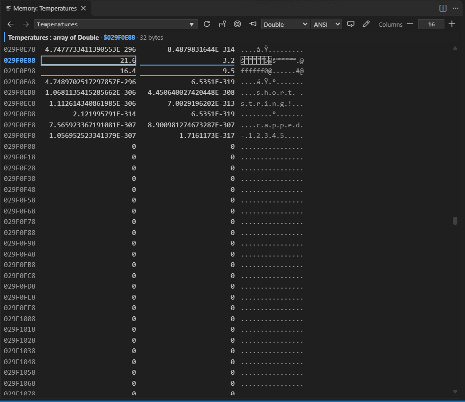Open the Double data type dropdown

click(285, 24)
